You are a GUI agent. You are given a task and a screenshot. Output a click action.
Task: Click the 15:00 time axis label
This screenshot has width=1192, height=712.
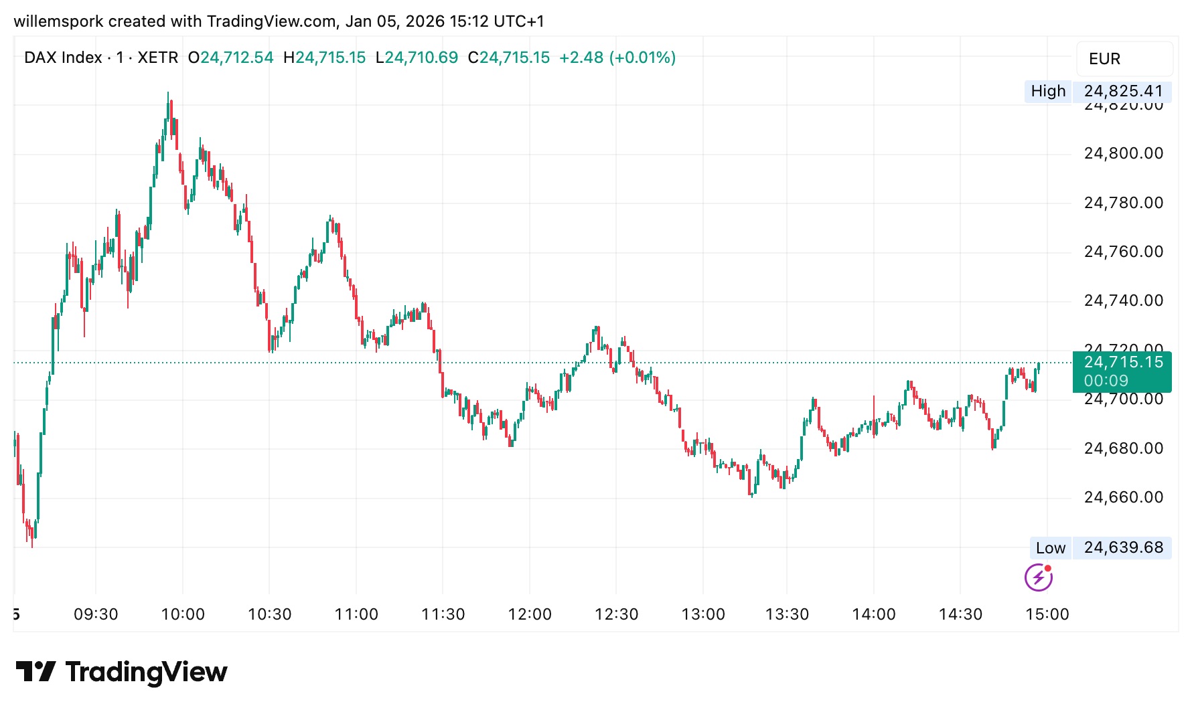pyautogui.click(x=1047, y=614)
